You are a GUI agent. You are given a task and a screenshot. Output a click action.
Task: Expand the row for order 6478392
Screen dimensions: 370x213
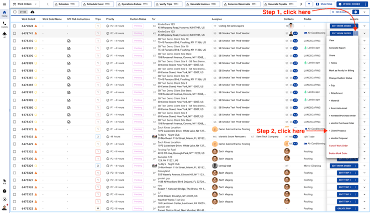click(364, 41)
